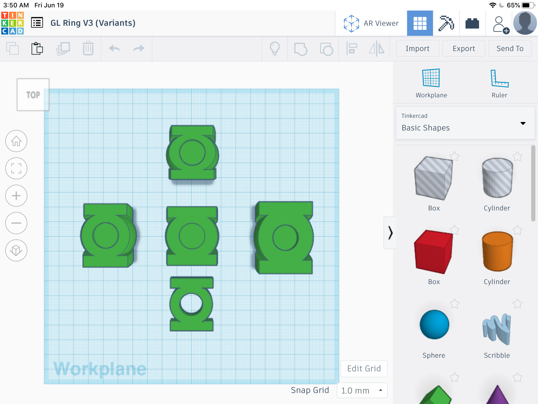Click the Wi-Fi status icon
538x404 pixels.
[493, 5]
